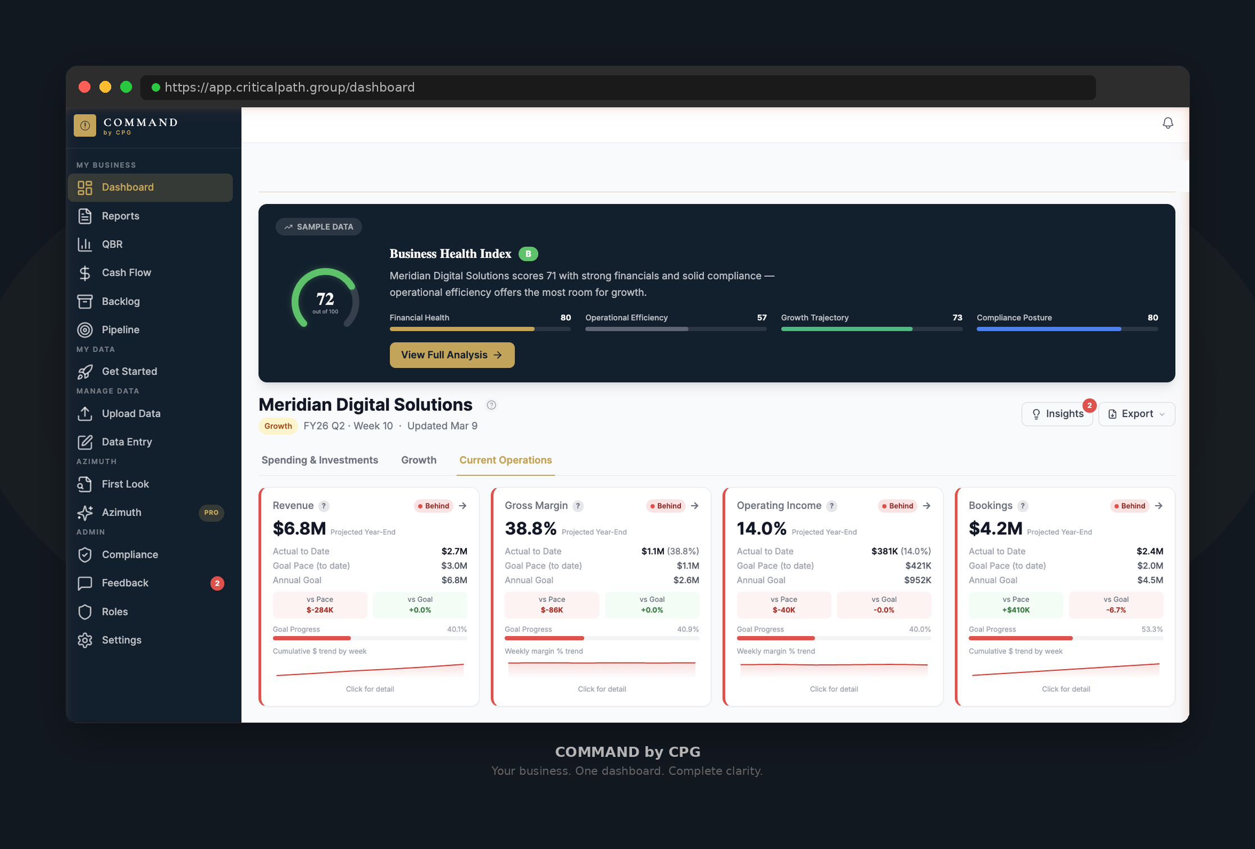Open the Settings gear icon

pyautogui.click(x=85, y=640)
